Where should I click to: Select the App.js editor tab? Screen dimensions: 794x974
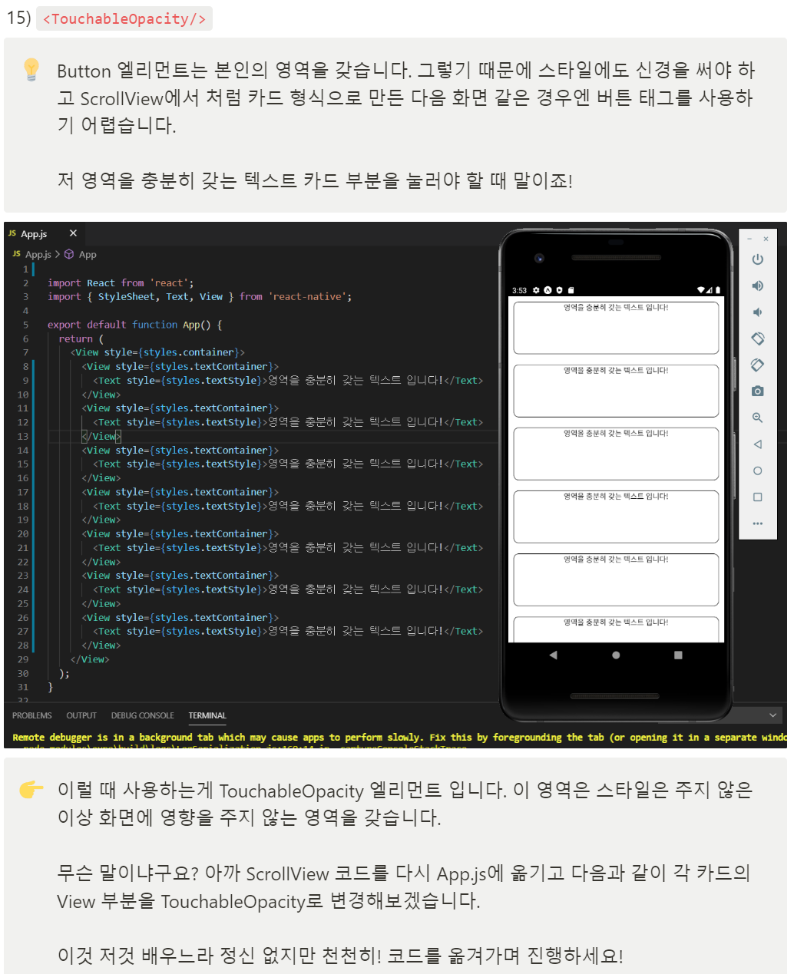click(x=45, y=233)
